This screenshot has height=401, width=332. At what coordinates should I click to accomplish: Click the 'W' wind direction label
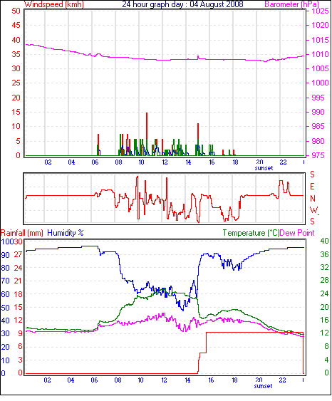pos(313,210)
